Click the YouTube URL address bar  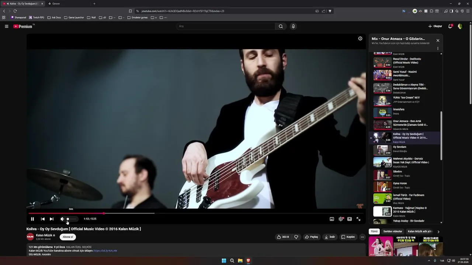tap(225, 11)
